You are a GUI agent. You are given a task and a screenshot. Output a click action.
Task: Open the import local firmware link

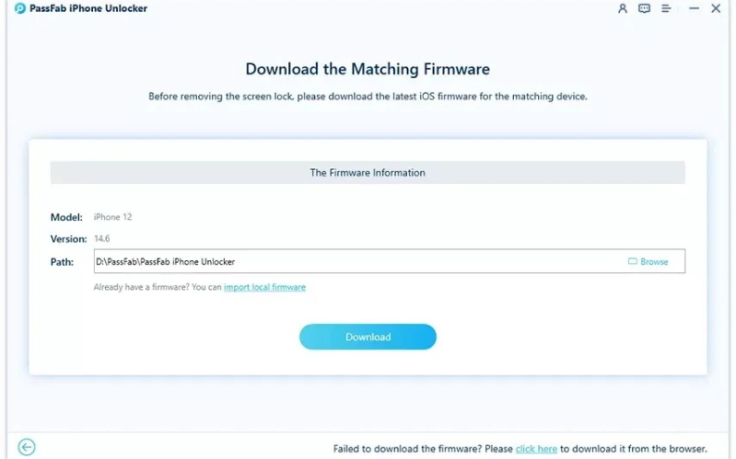[264, 287]
